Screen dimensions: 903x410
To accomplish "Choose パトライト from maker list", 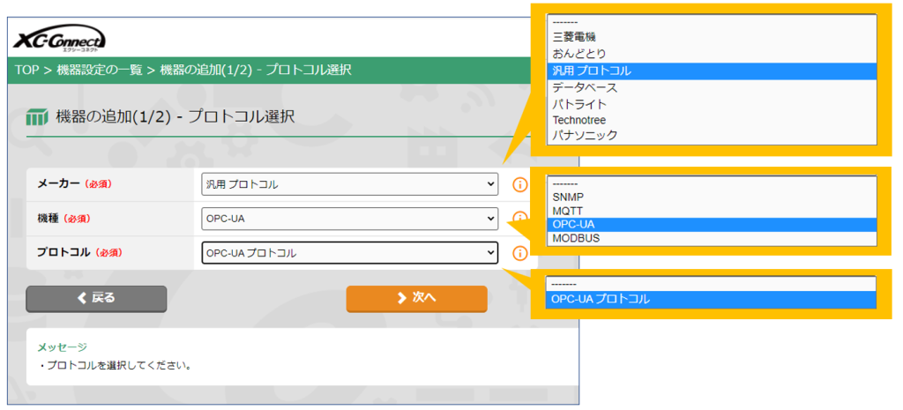I will click(x=579, y=104).
